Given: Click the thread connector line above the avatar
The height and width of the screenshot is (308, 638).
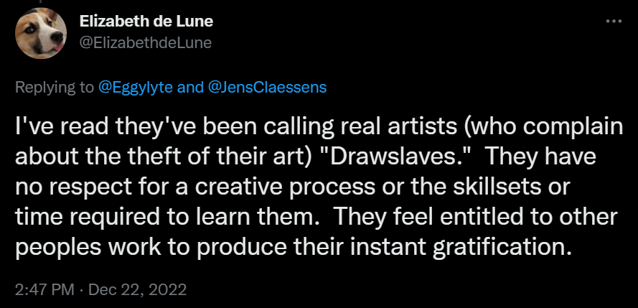Looking at the screenshot, I should point(41,2).
